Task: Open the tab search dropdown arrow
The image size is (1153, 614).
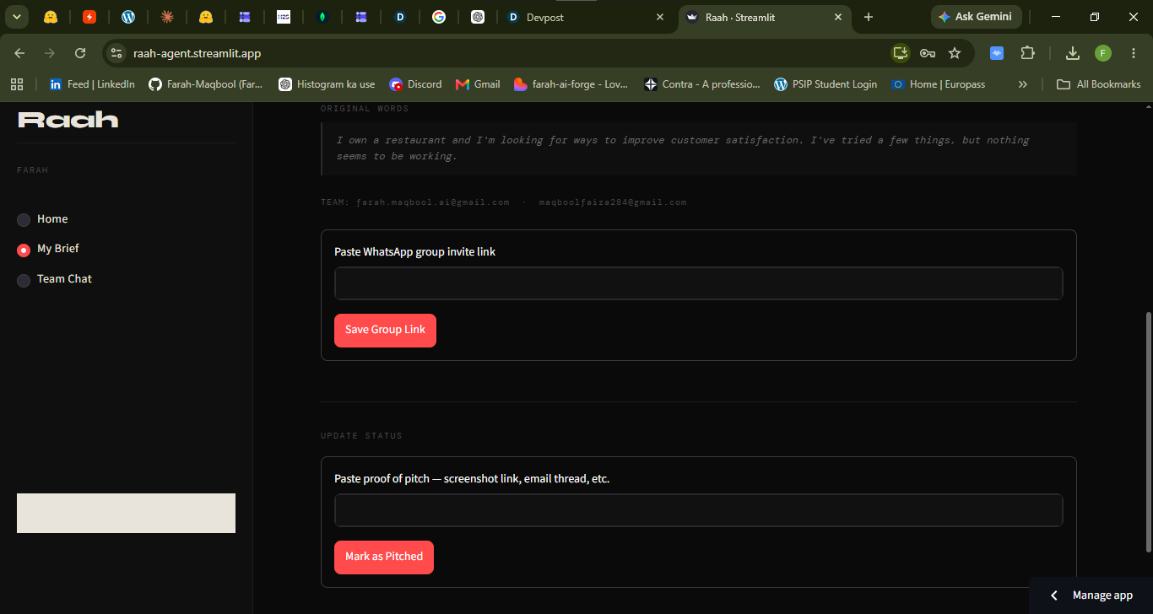Action: [16, 17]
